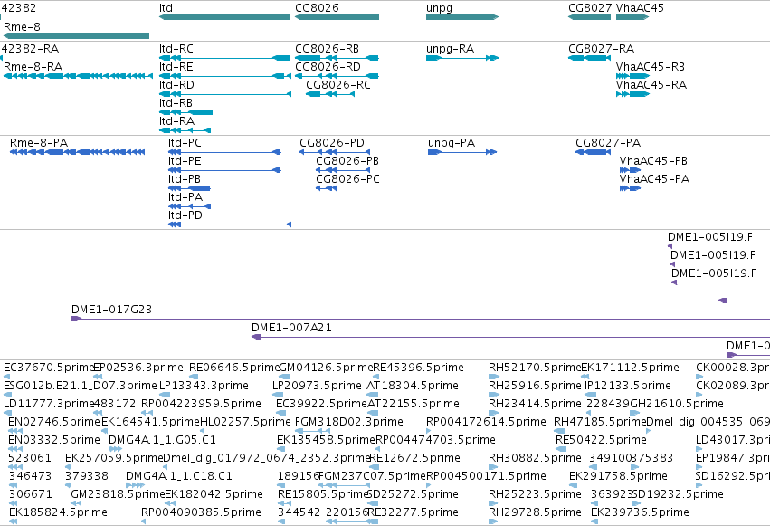The height and width of the screenshot is (526, 770).
Task: Select EST RH52170.5prime
Action: (x=493, y=377)
